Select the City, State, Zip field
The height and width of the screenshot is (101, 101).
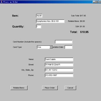click(x=59, y=70)
